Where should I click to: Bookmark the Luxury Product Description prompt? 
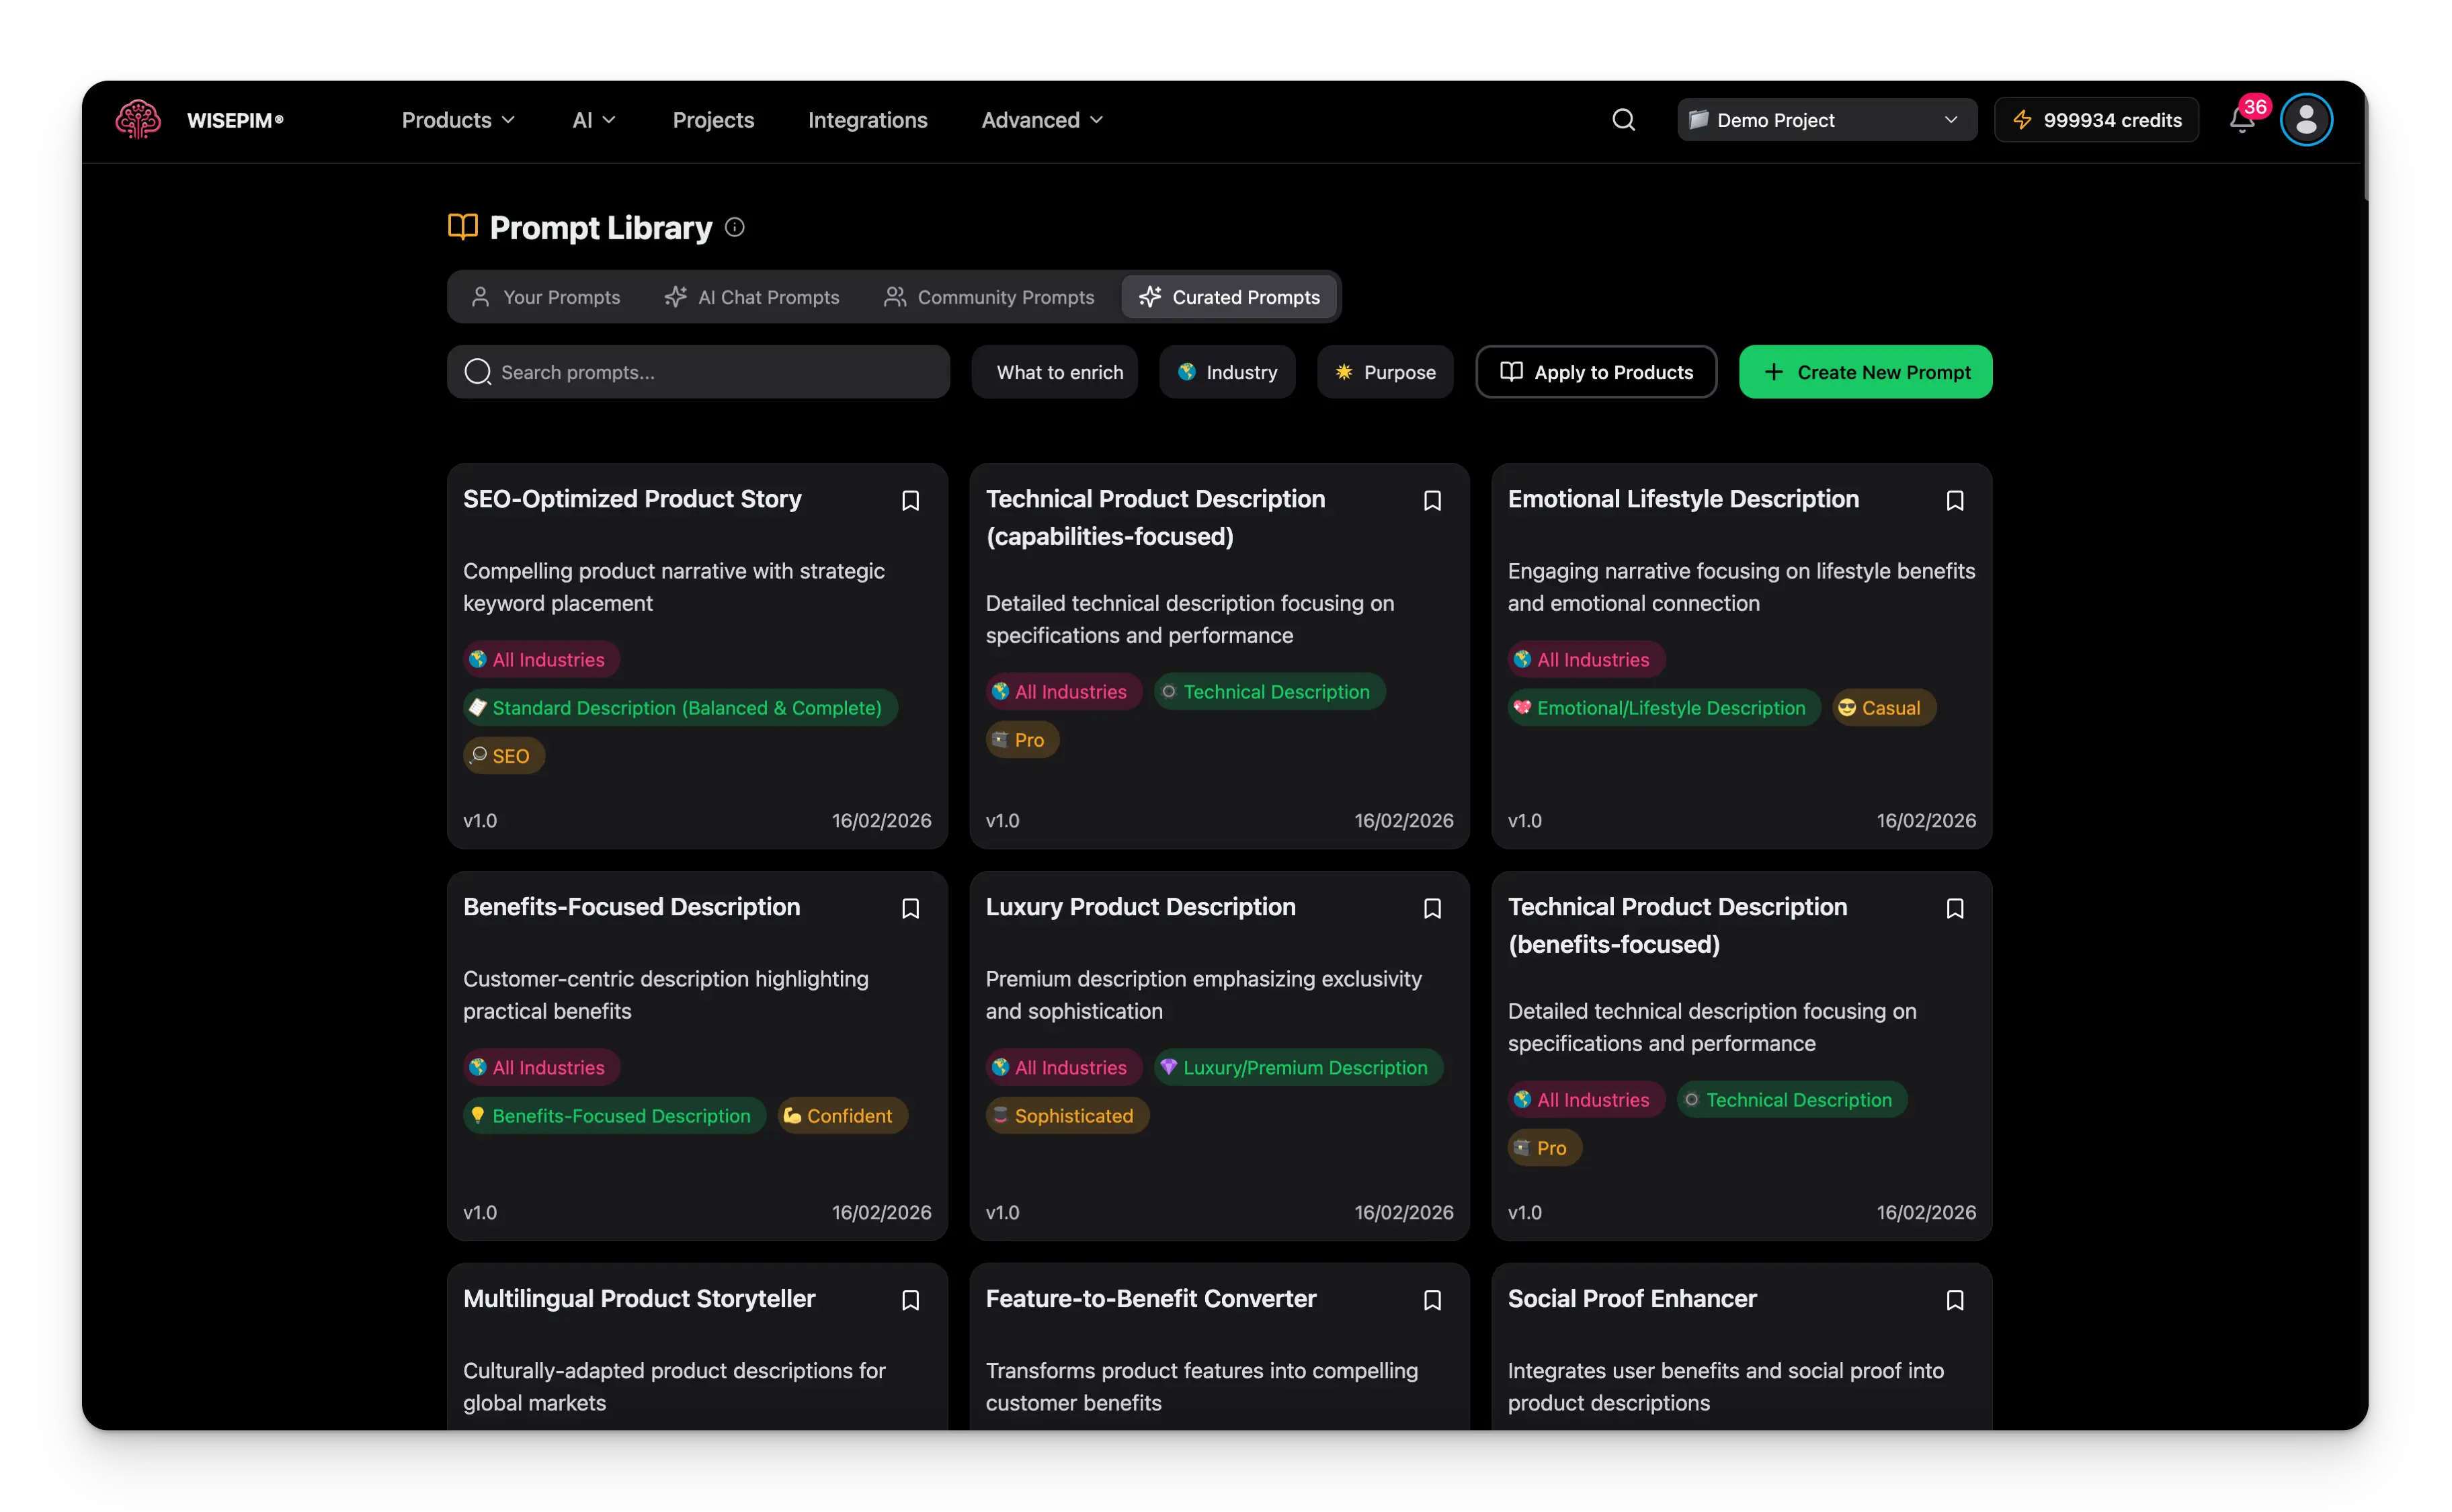click(x=1432, y=908)
